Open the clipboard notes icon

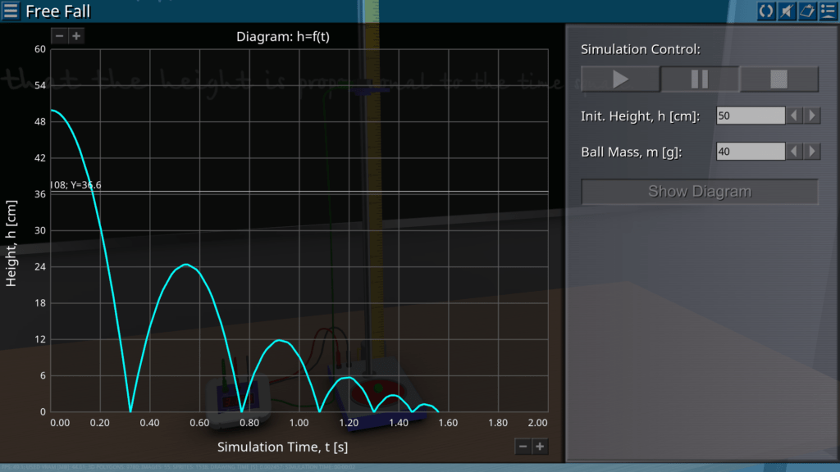[806, 11]
